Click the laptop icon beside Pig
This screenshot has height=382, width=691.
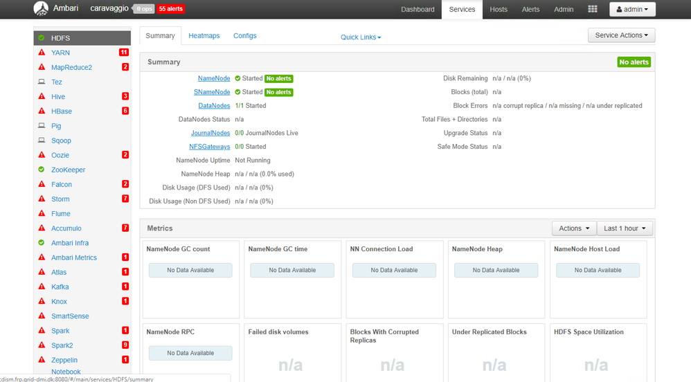click(42, 125)
